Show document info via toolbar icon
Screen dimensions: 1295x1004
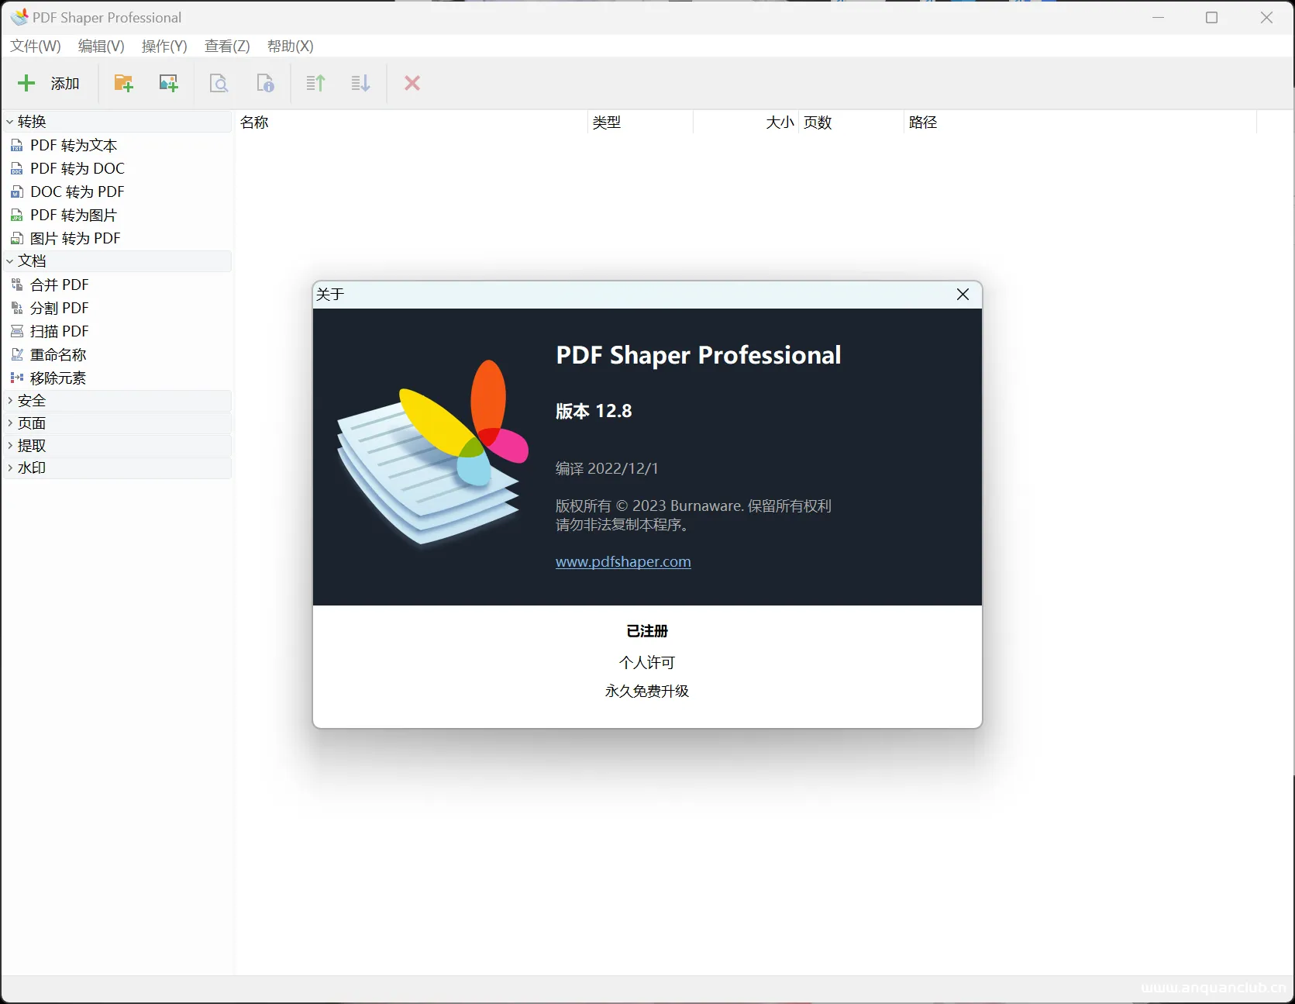tap(264, 83)
